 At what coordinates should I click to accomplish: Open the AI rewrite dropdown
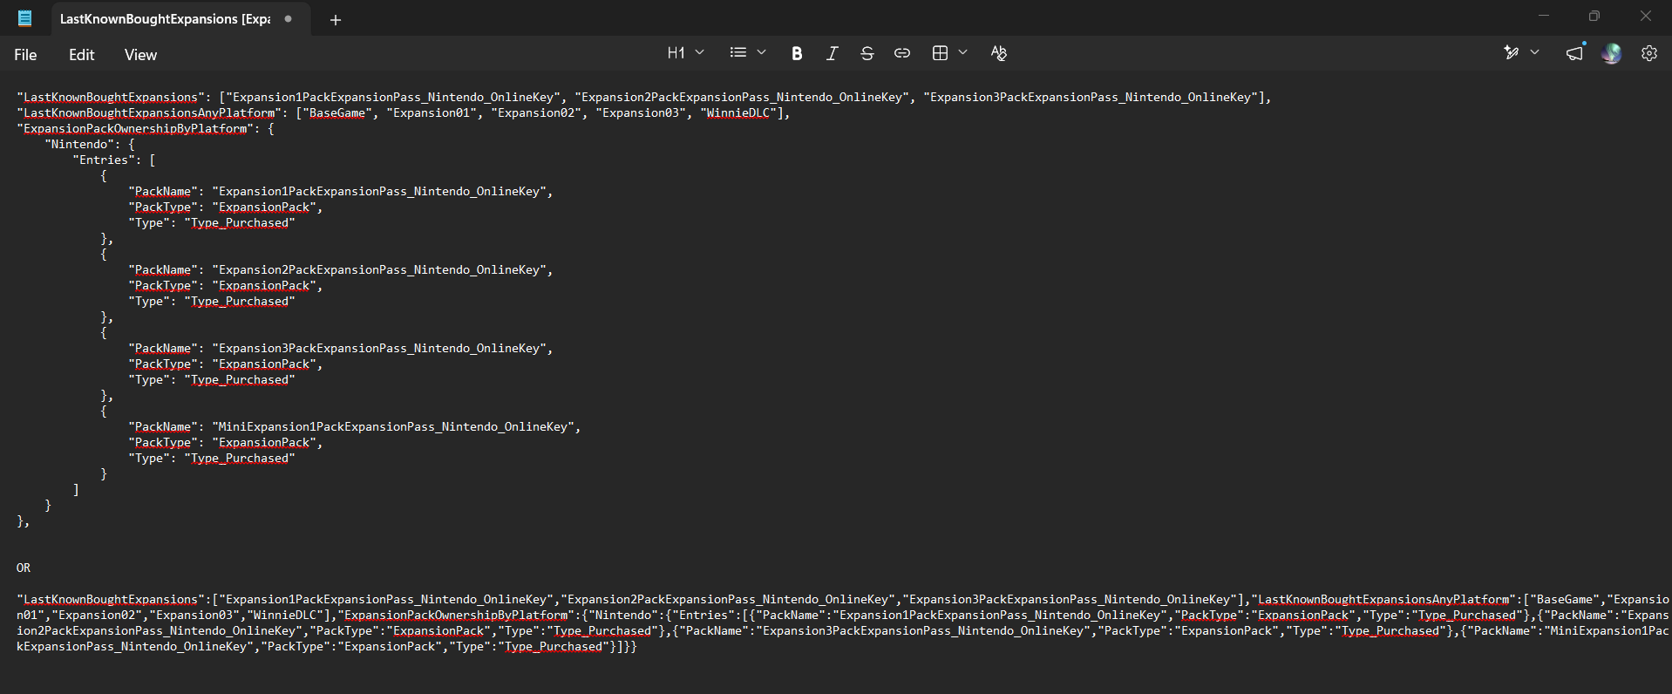tap(1521, 53)
